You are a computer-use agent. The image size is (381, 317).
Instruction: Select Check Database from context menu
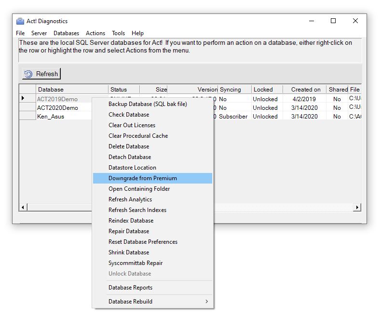(152, 115)
